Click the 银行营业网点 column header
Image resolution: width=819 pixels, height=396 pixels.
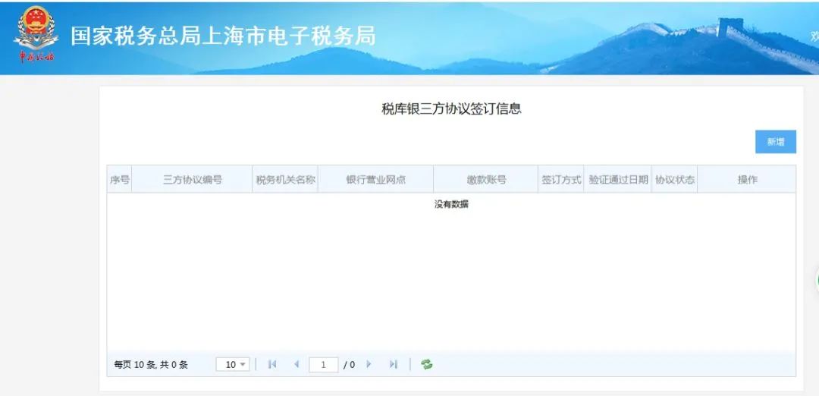[375, 180]
